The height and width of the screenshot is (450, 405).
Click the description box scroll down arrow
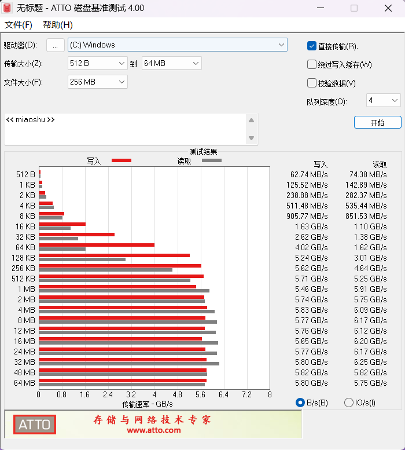point(251,138)
